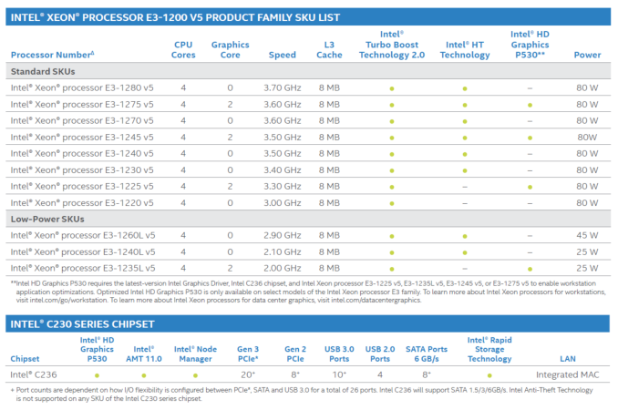Click the Intel AMT 11.0 dot for C236

[x=144, y=375]
